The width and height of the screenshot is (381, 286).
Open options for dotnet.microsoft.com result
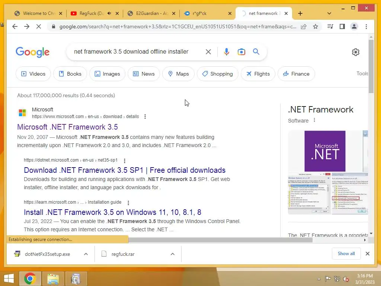125,161
